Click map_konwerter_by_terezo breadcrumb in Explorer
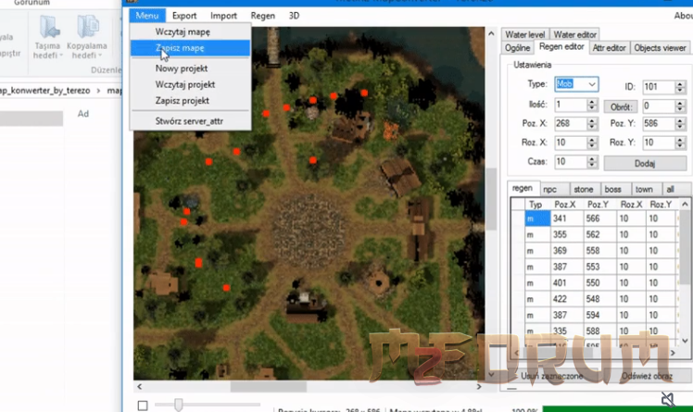 click(45, 91)
